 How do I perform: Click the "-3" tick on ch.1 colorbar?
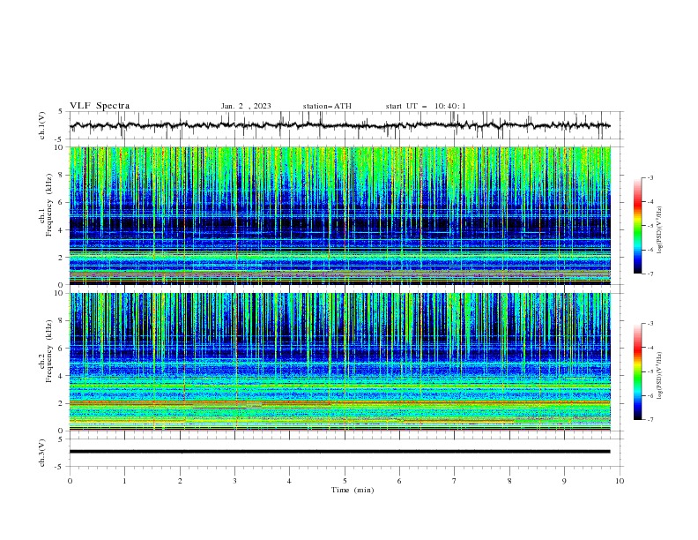click(650, 177)
